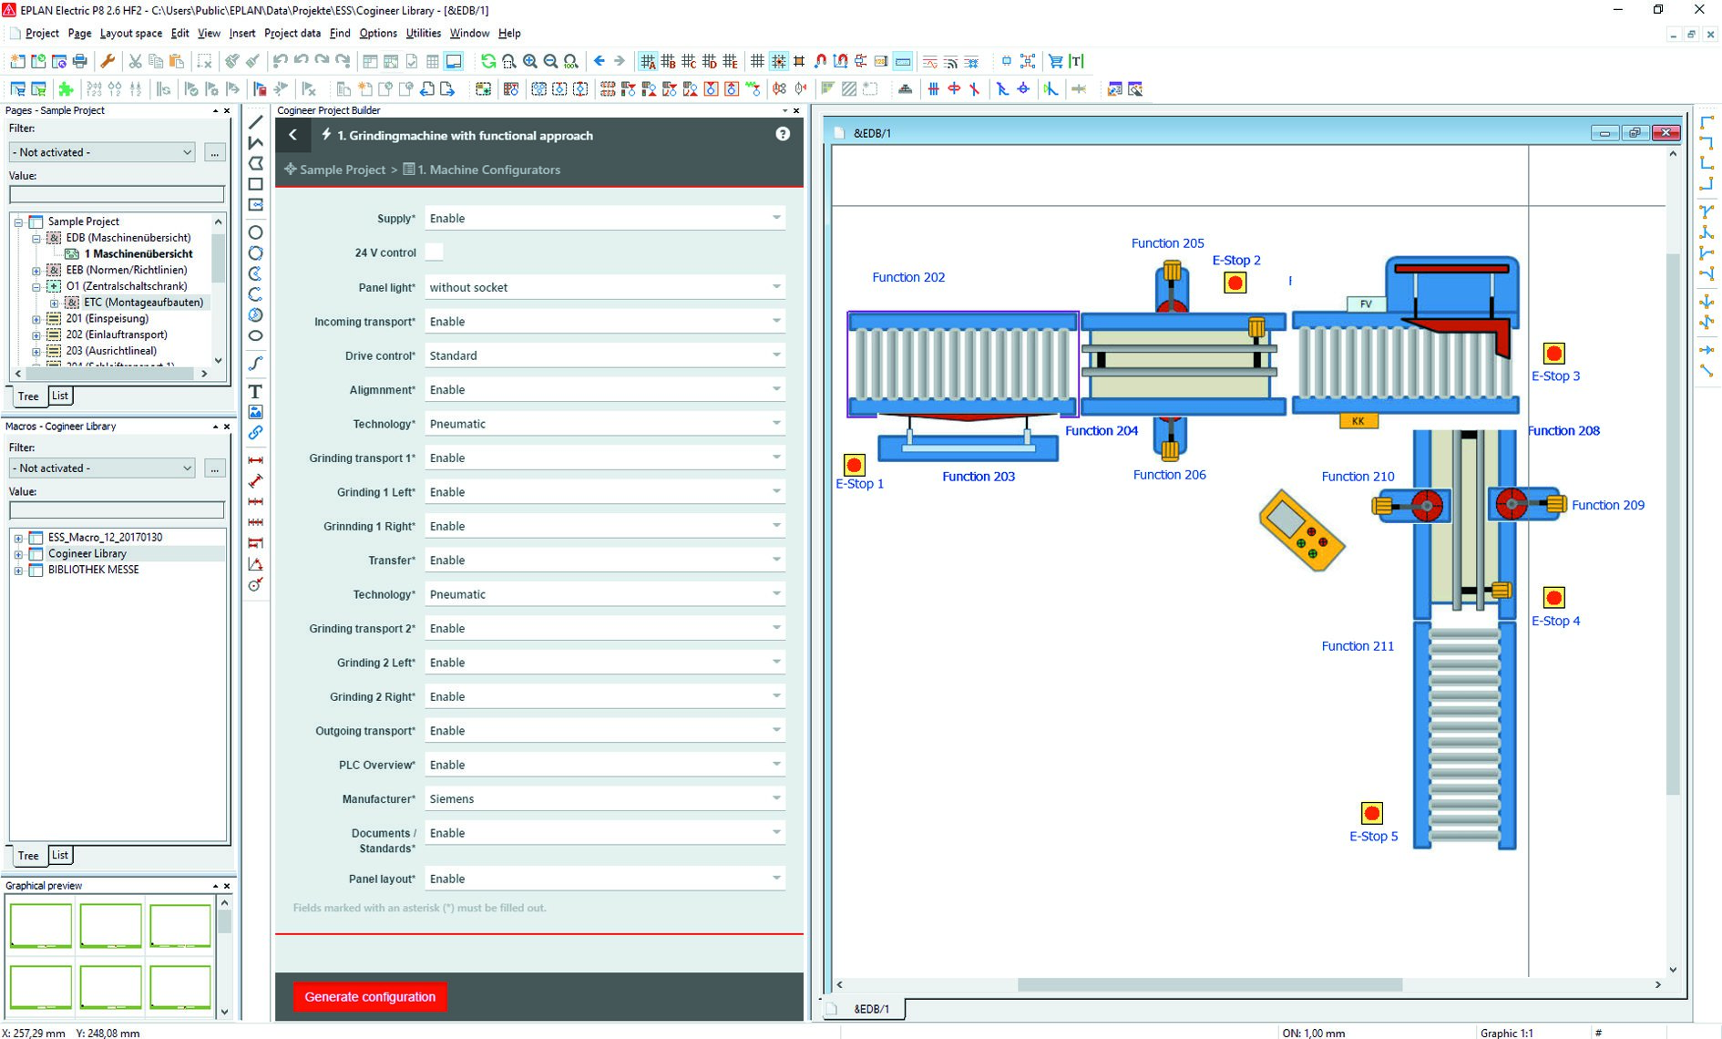
Task: Click the Cut scissors icon
Action: click(x=135, y=61)
